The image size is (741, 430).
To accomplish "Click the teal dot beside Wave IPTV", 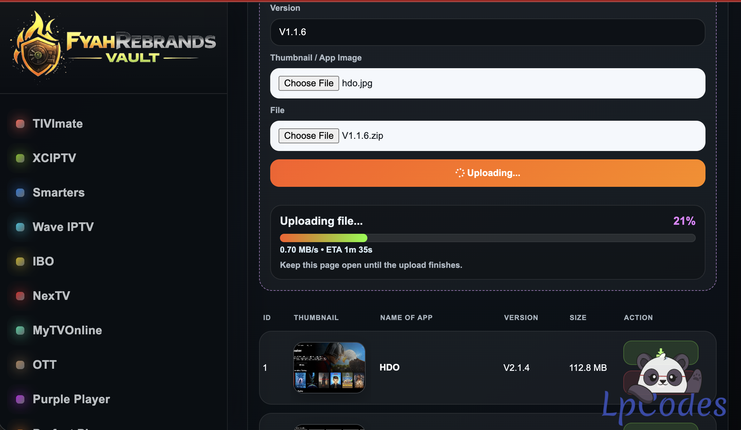I will pos(20,227).
